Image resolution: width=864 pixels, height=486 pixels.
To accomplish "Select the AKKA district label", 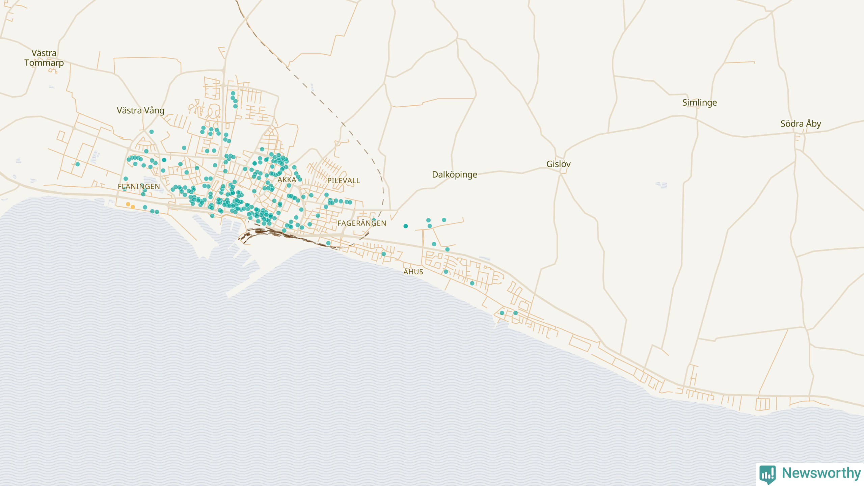I will tap(287, 180).
